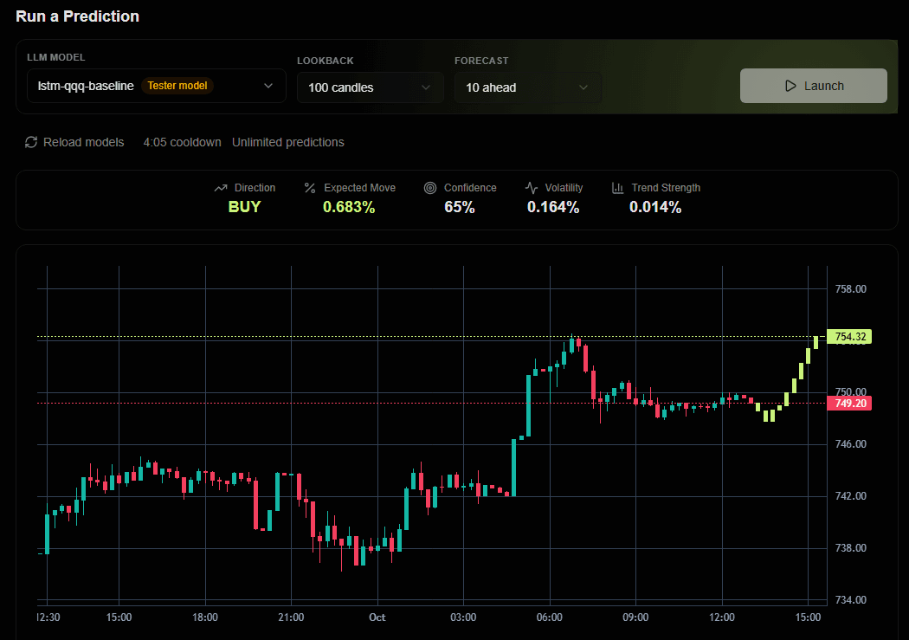Click the FORECAST field label
The height and width of the screenshot is (640, 909).
[x=481, y=61]
